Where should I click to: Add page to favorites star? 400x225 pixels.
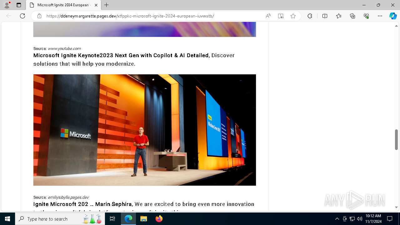pyautogui.click(x=293, y=16)
